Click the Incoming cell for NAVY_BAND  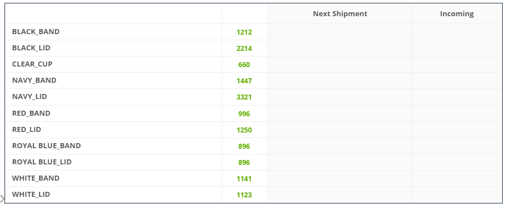click(x=457, y=81)
